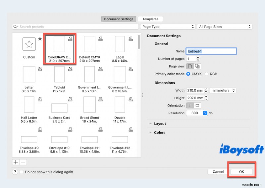Image resolution: width=265 pixels, height=188 pixels.
Task: Click the Cancel button
Action: [218, 172]
